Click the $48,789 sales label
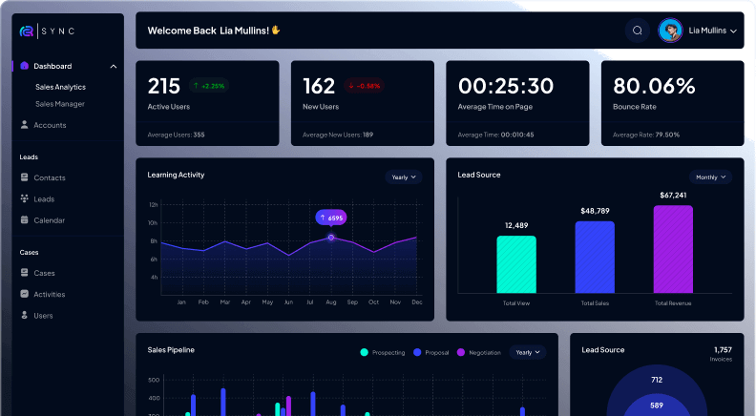The height and width of the screenshot is (416, 756). (x=595, y=211)
